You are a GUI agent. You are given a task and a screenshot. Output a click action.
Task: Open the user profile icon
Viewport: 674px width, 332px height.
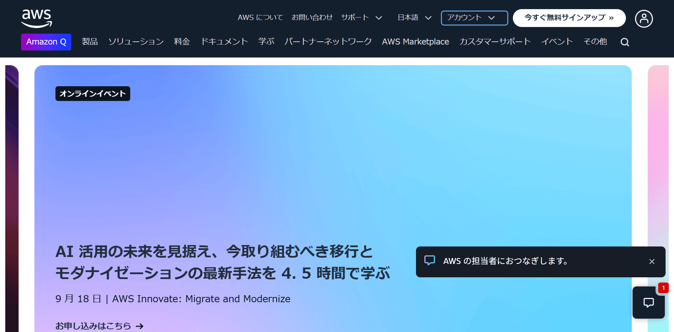[644, 19]
